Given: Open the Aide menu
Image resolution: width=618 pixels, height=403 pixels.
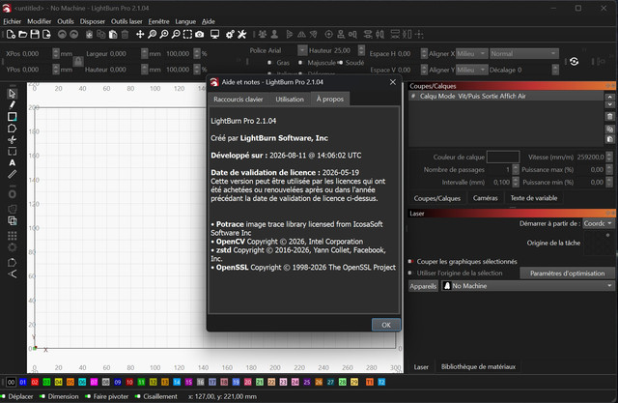Looking at the screenshot, I should point(209,21).
